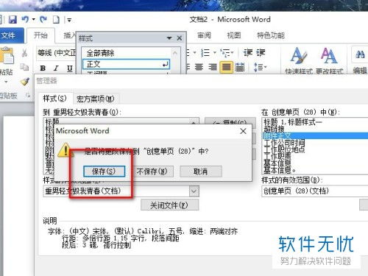This screenshot has width=368, height=276.
Task: Click the Paste clipboard icon
Action: click(7, 56)
